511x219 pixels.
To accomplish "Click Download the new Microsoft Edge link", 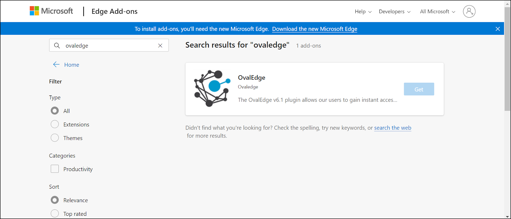I will [315, 29].
